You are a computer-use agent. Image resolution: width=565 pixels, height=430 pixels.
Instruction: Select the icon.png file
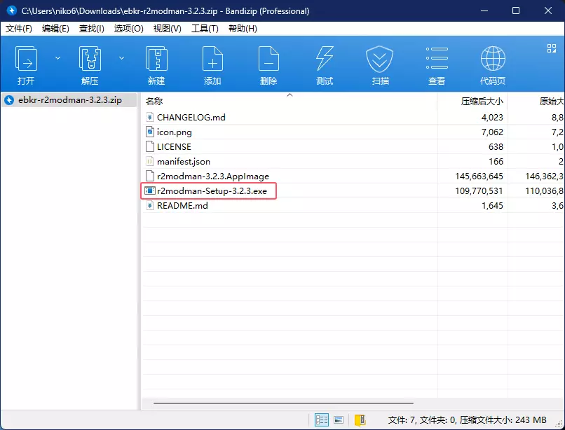click(175, 132)
